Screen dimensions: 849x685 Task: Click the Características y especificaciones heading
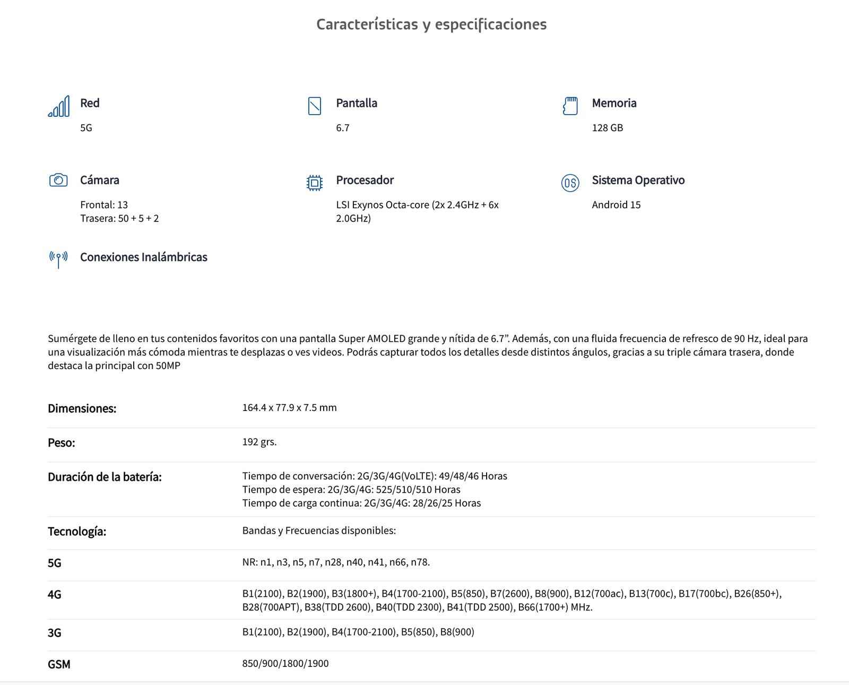431,24
